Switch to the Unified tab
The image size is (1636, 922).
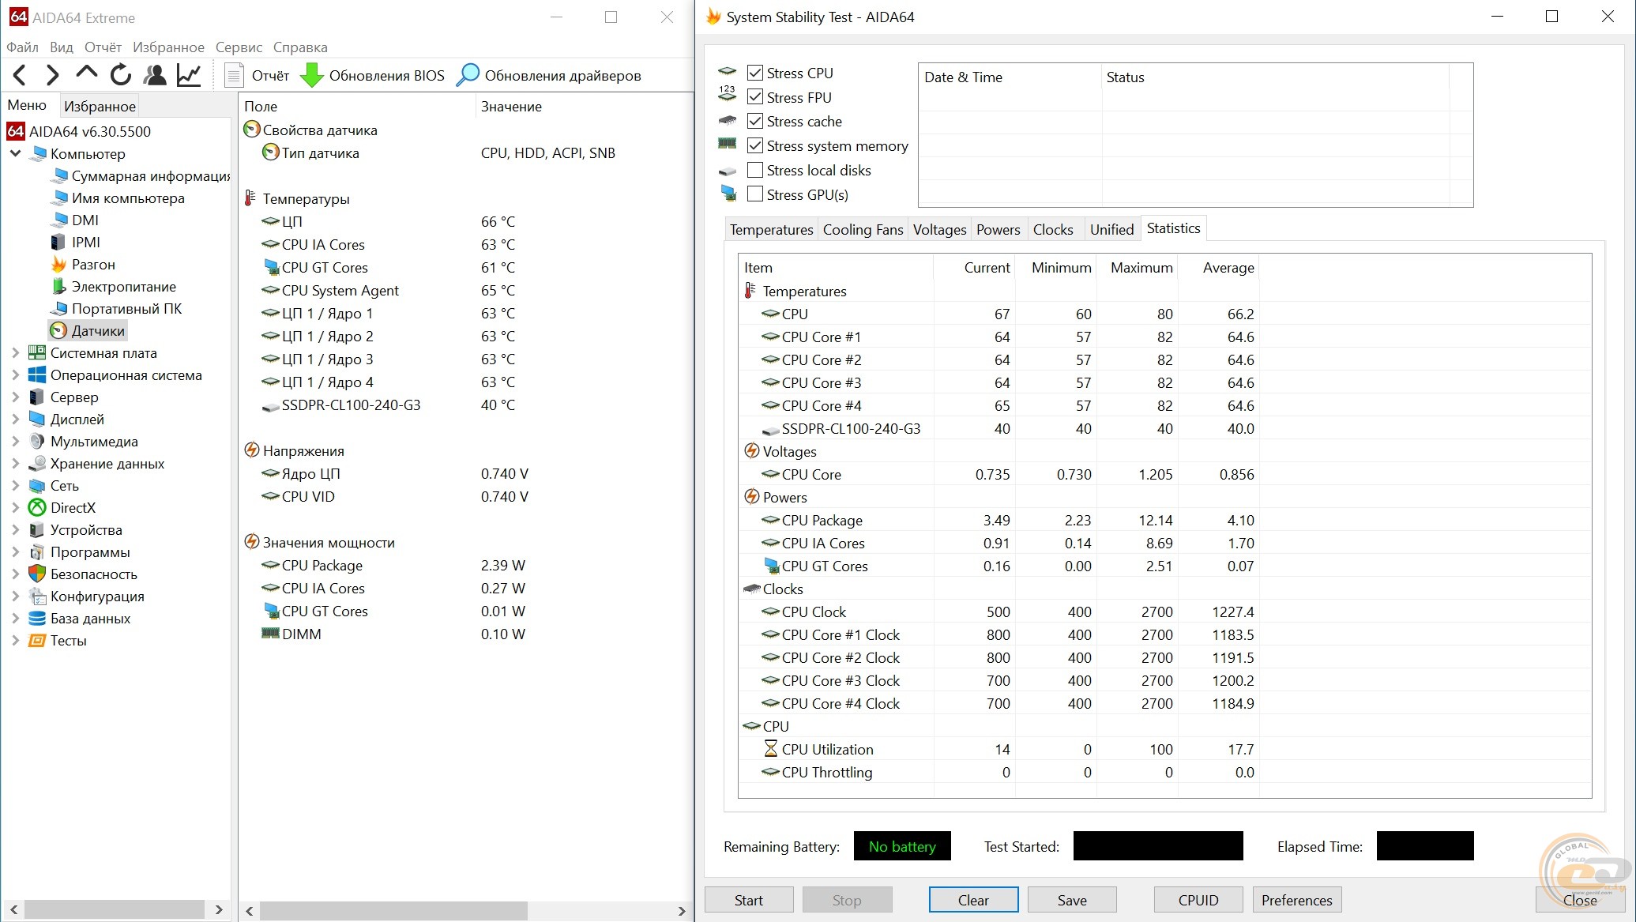coord(1111,230)
